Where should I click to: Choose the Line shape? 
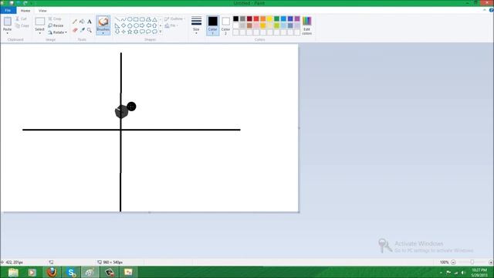tap(117, 19)
